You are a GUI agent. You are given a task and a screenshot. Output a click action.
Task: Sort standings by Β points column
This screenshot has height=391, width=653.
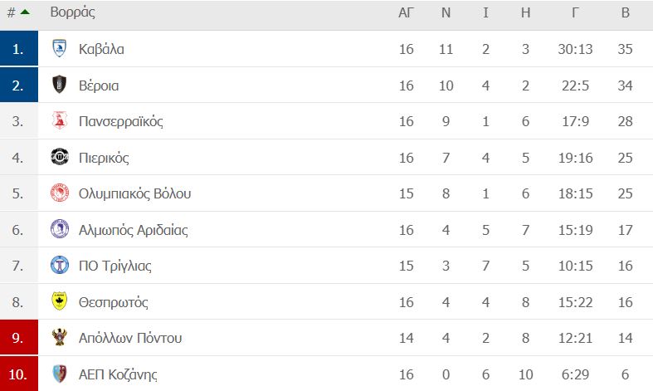pos(625,12)
